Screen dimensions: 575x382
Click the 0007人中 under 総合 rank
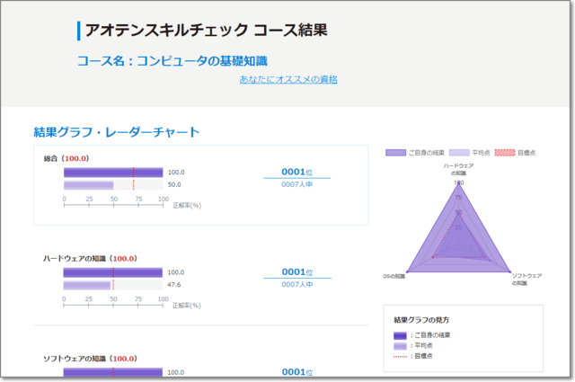(296, 185)
